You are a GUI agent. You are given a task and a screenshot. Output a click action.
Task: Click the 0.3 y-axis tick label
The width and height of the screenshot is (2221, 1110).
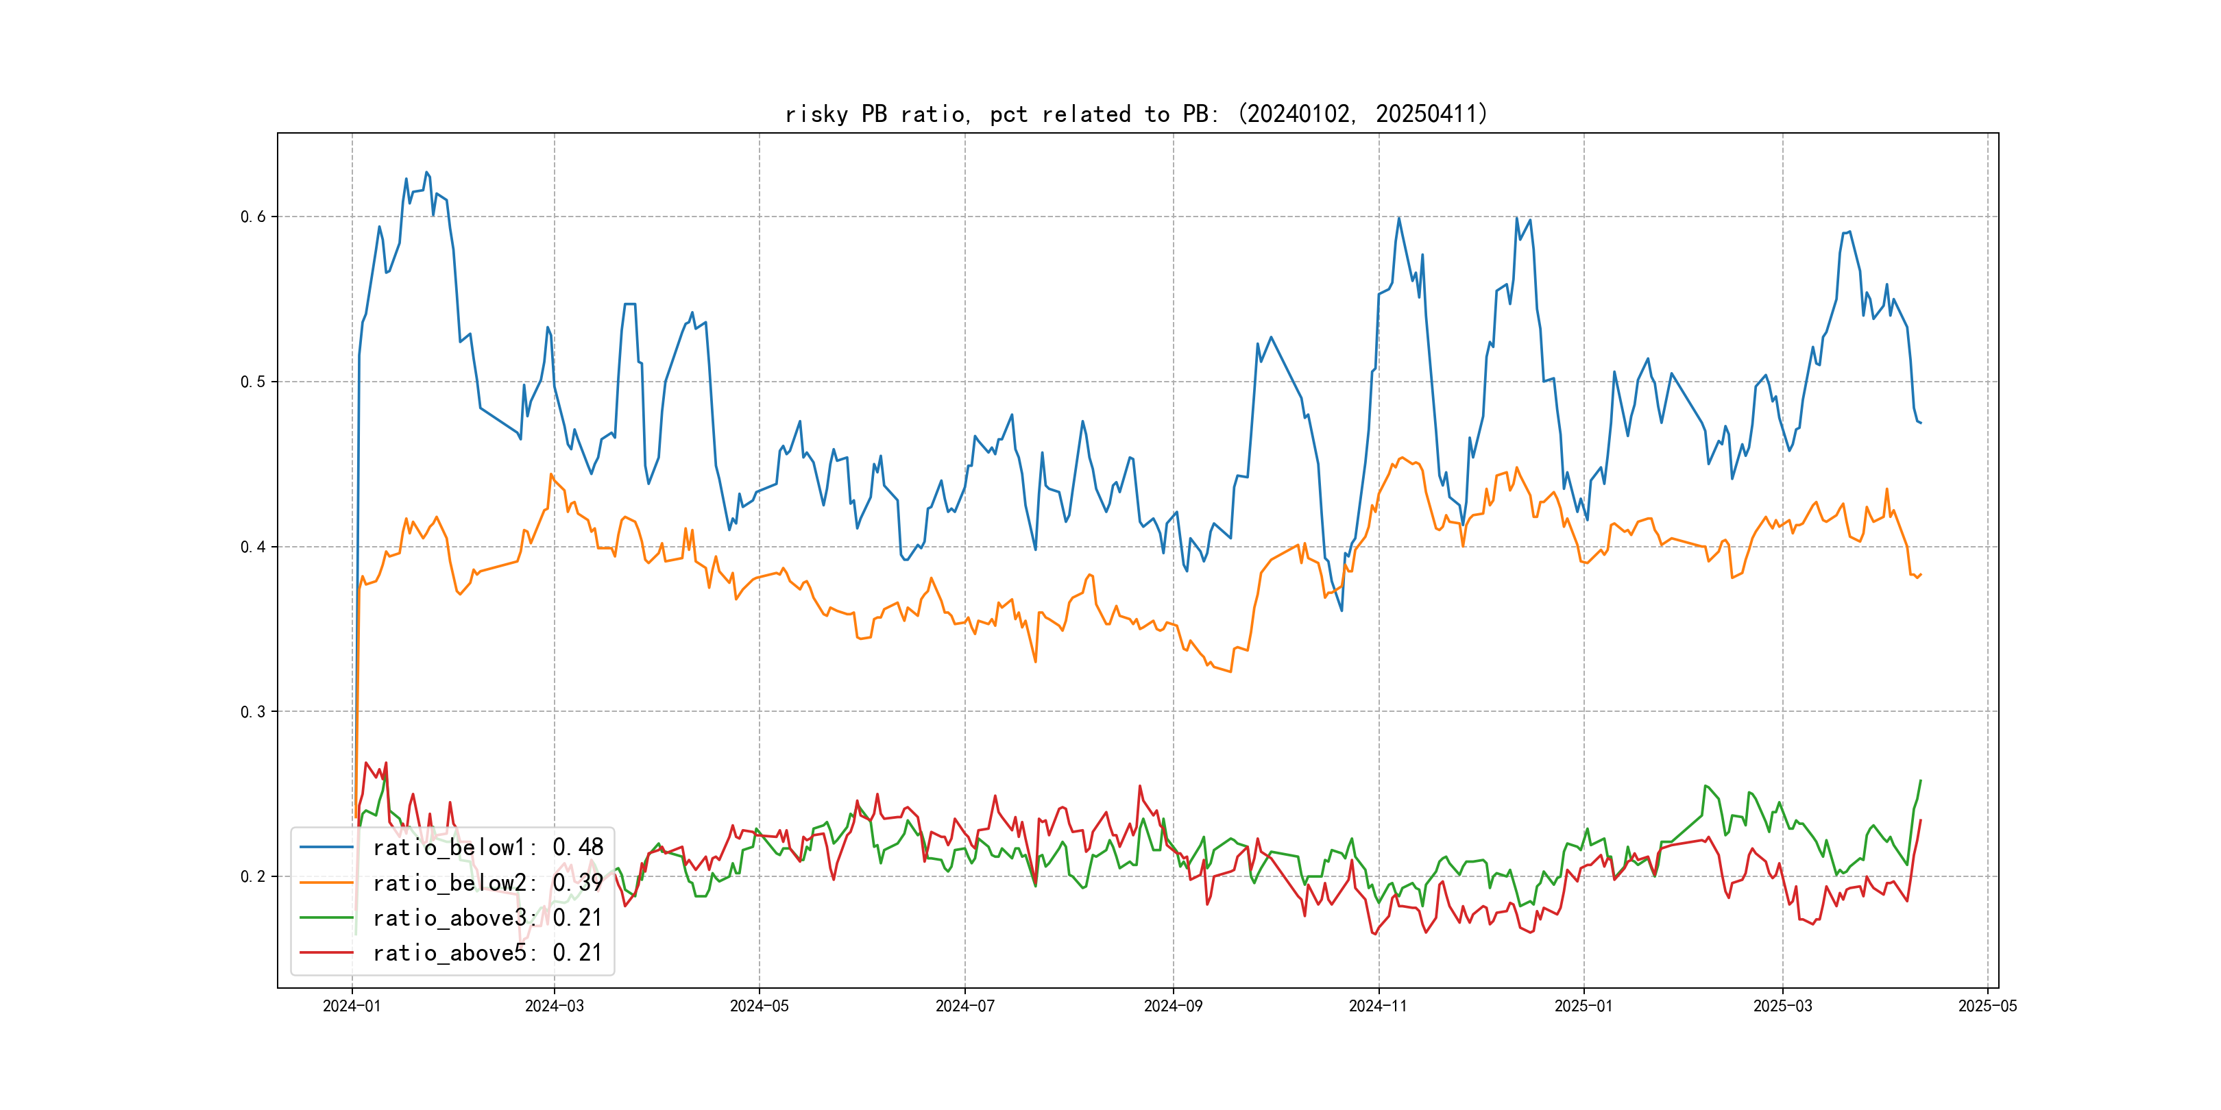[253, 712]
